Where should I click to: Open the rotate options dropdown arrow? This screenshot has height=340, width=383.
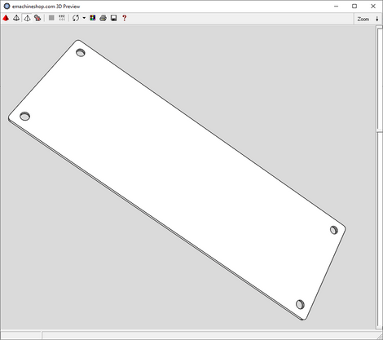pyautogui.click(x=84, y=18)
